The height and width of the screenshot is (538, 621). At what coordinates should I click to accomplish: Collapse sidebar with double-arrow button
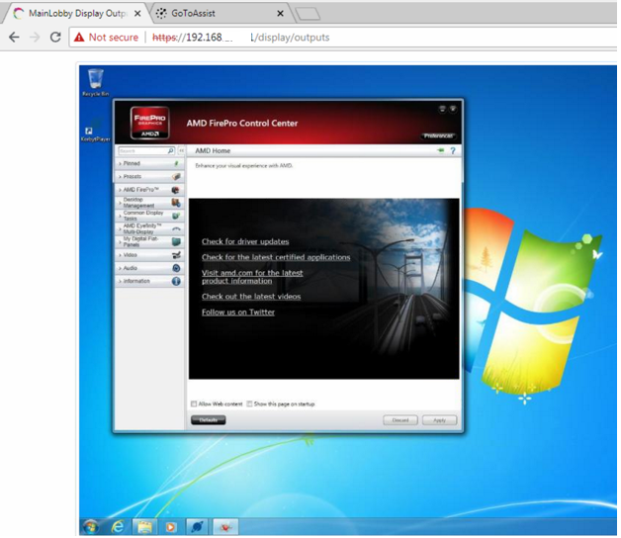click(181, 150)
